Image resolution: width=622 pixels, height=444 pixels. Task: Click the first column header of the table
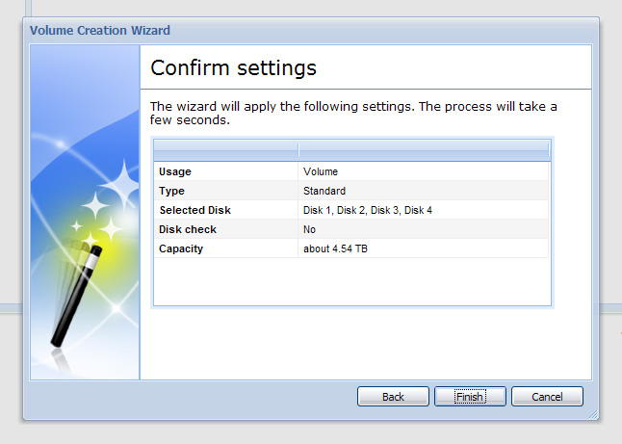tap(225, 150)
